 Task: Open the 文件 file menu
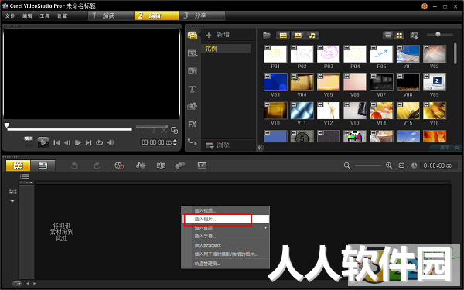point(10,16)
